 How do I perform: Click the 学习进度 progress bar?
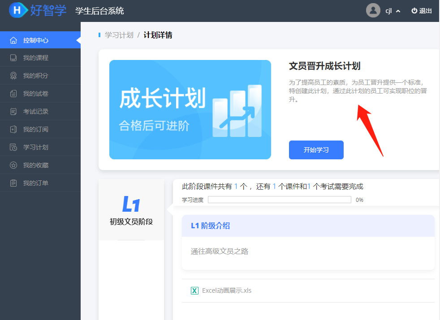(x=280, y=200)
